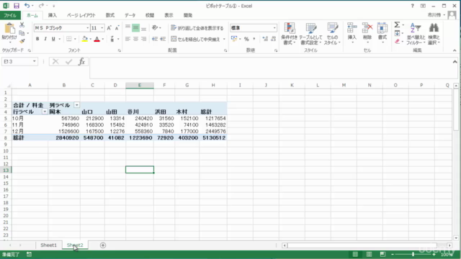
Task: Center cell text horizontally
Action: [135, 39]
